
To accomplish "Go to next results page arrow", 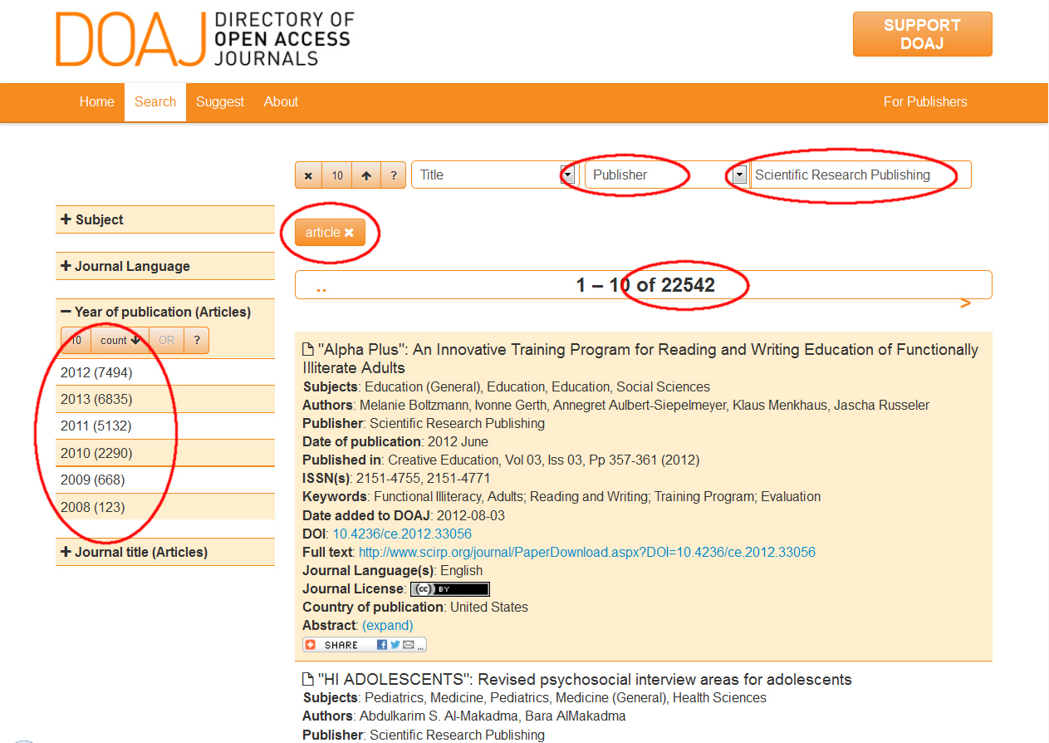I will [965, 304].
